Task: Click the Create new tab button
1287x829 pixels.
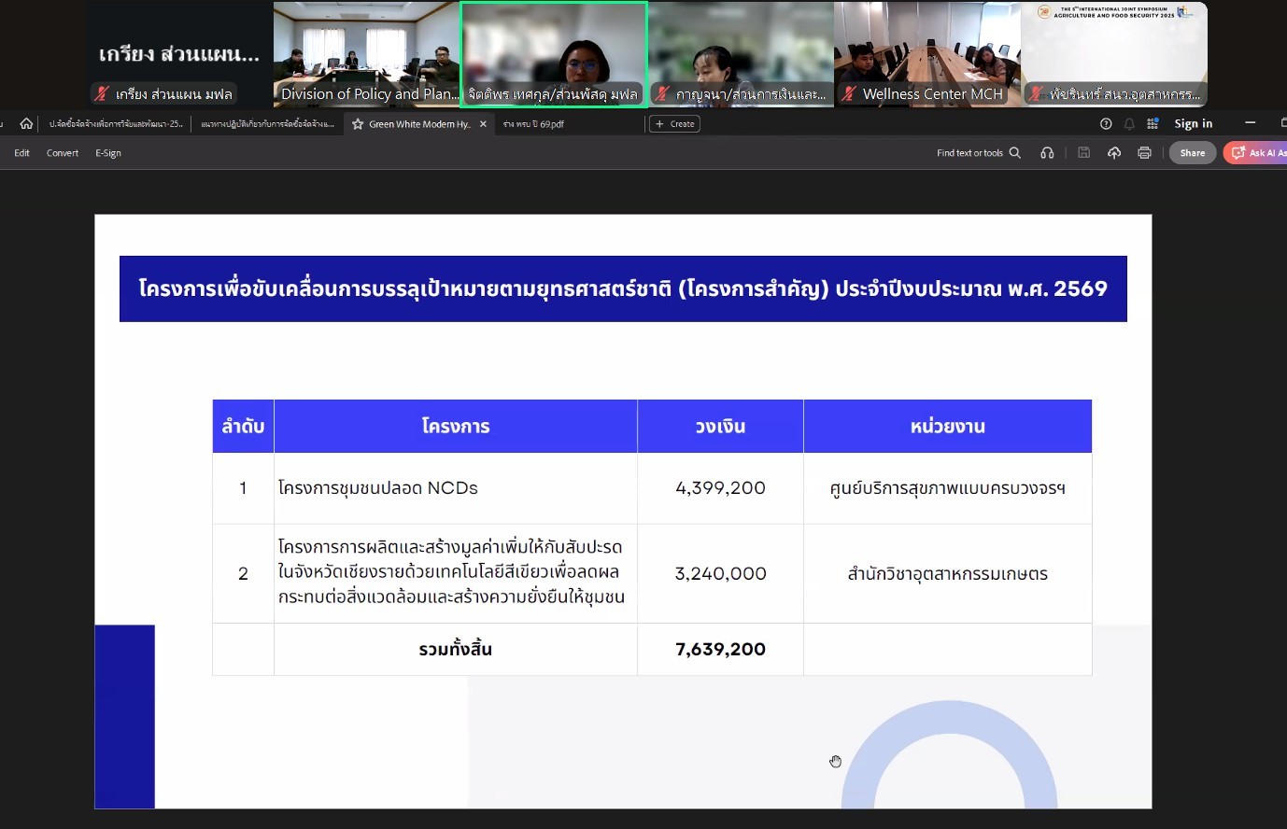Action: pos(674,124)
